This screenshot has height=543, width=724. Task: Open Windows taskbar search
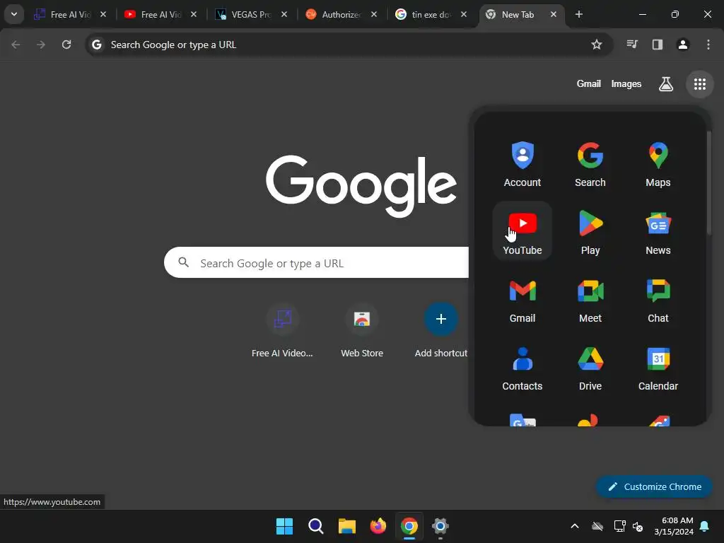pos(316,526)
